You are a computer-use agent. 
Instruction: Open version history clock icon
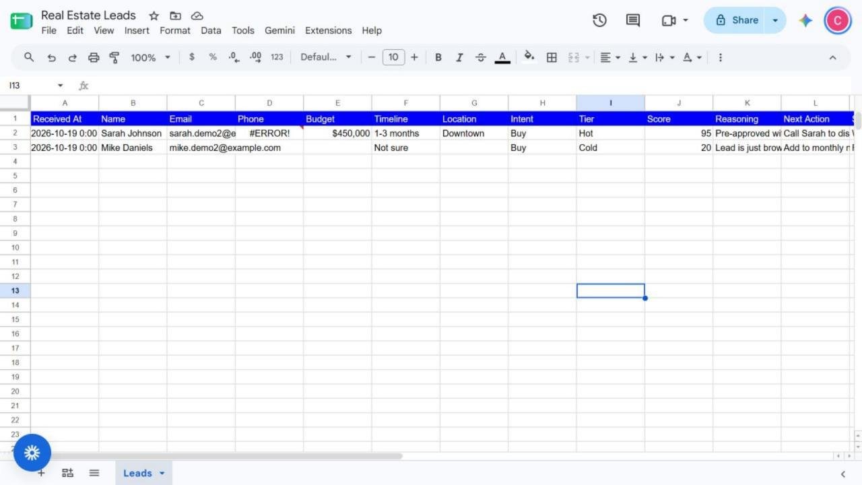(599, 20)
